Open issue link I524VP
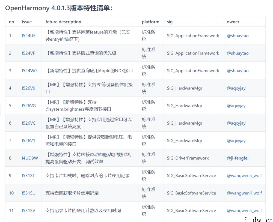Viewport: 273px width, 222px height. [29, 53]
